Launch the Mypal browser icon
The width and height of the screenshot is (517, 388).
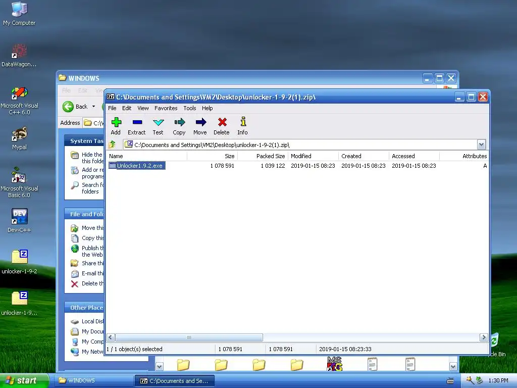coord(19,134)
